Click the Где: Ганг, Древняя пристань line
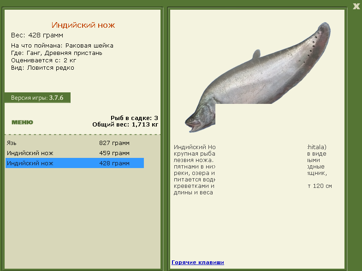The image size is (362, 271). 57,53
